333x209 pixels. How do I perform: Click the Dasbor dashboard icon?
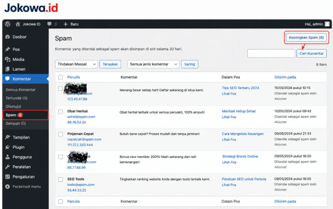click(x=7, y=37)
